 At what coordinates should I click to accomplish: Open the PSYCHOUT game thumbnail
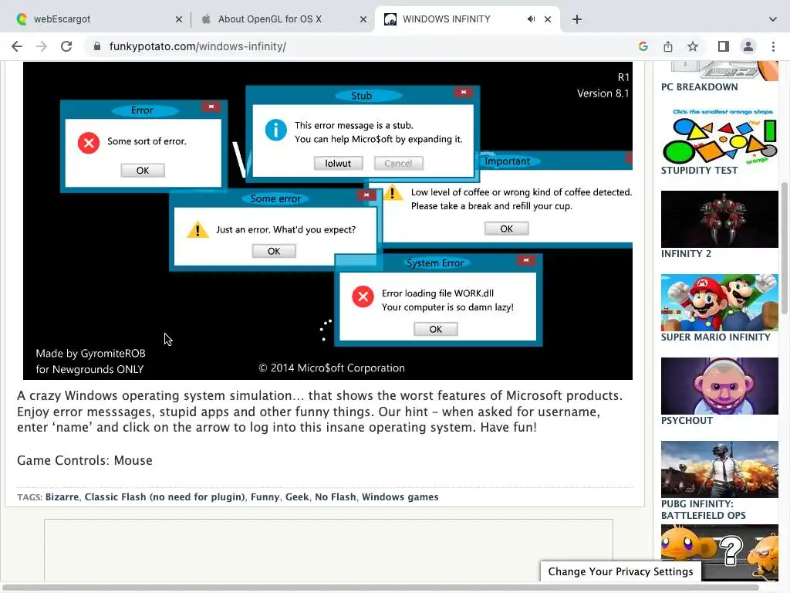tap(720, 386)
